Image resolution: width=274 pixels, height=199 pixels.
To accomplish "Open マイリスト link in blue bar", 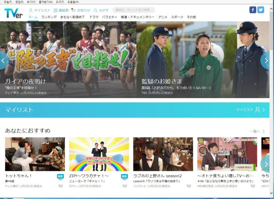I will pyautogui.click(x=250, y=110).
